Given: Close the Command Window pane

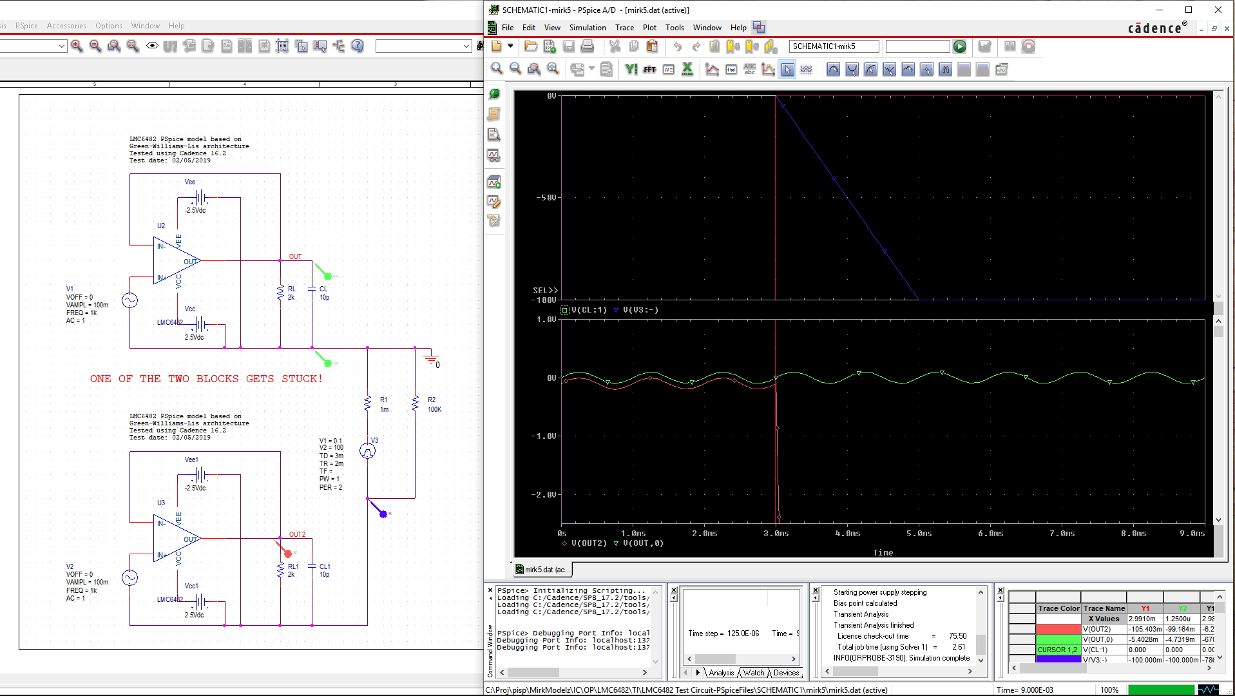Looking at the screenshot, I should point(490,590).
